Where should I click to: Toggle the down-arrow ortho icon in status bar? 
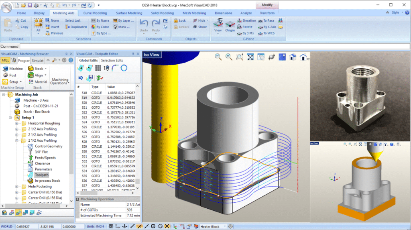(125, 226)
